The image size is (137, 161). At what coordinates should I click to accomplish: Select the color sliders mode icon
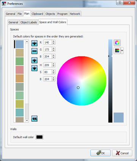point(117,51)
